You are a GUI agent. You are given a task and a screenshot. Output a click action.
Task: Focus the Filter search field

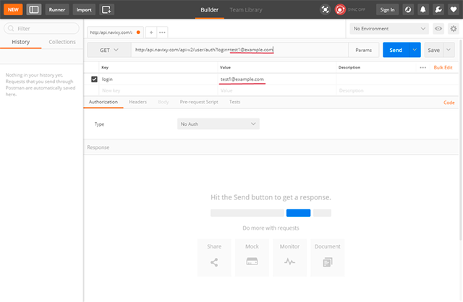41,28
